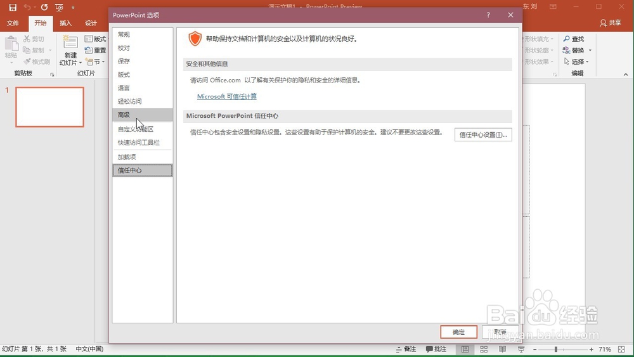Switch to the 文件 File tab
The width and height of the screenshot is (634, 357).
point(13,23)
